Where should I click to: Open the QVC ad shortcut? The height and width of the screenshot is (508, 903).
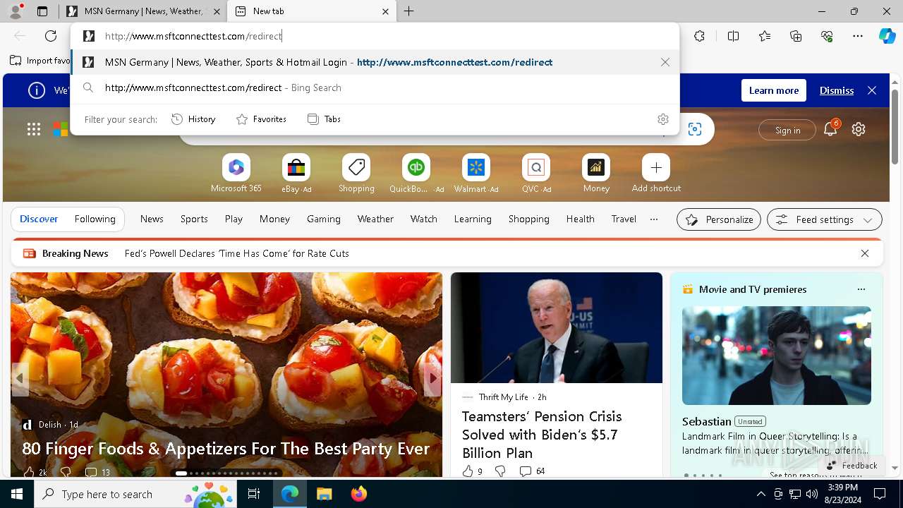536,174
